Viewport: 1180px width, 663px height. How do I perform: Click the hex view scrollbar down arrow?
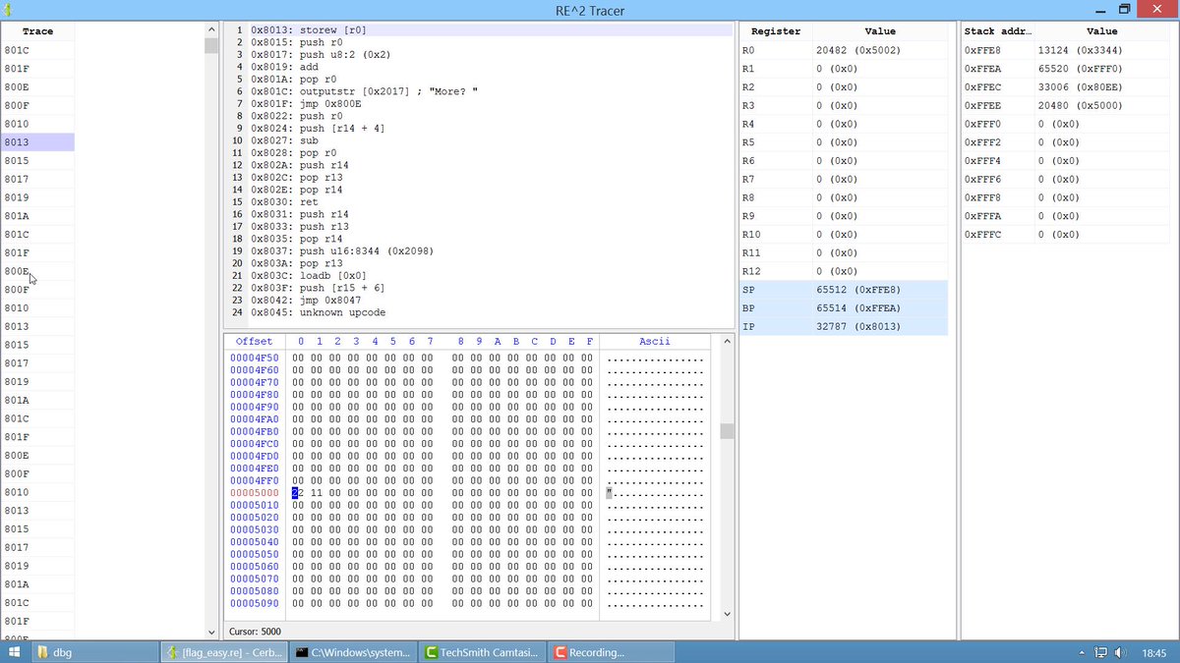click(x=728, y=614)
